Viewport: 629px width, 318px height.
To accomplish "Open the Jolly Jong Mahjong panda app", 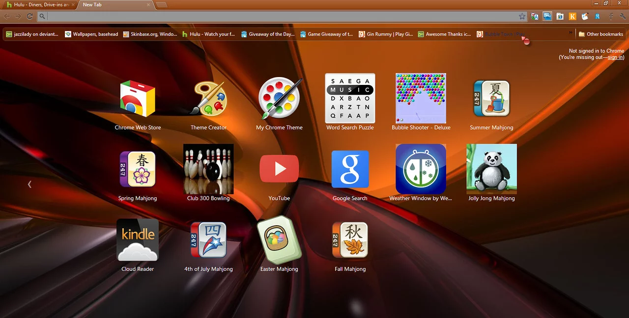I will 491,169.
